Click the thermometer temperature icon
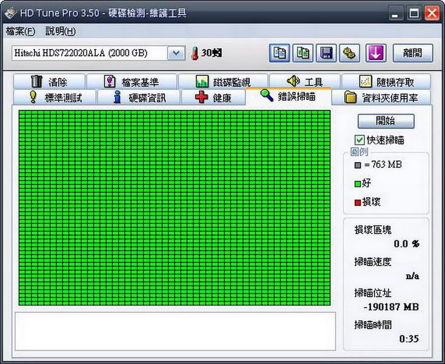 (195, 53)
